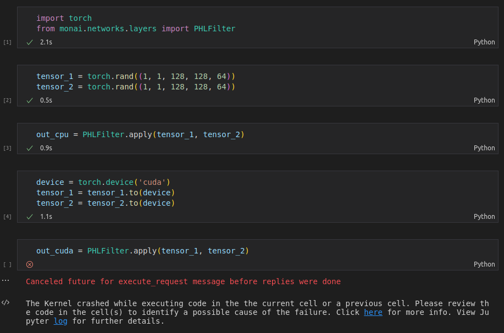Click the success checkmark on the import cell
Viewport: 504px width, 333px height.
point(30,42)
